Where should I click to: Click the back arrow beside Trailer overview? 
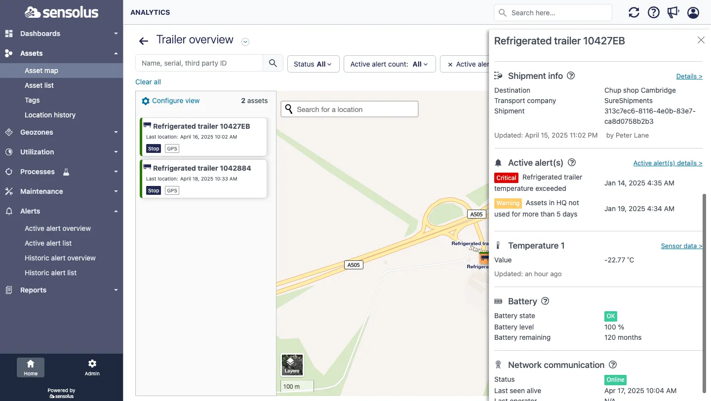tap(143, 41)
